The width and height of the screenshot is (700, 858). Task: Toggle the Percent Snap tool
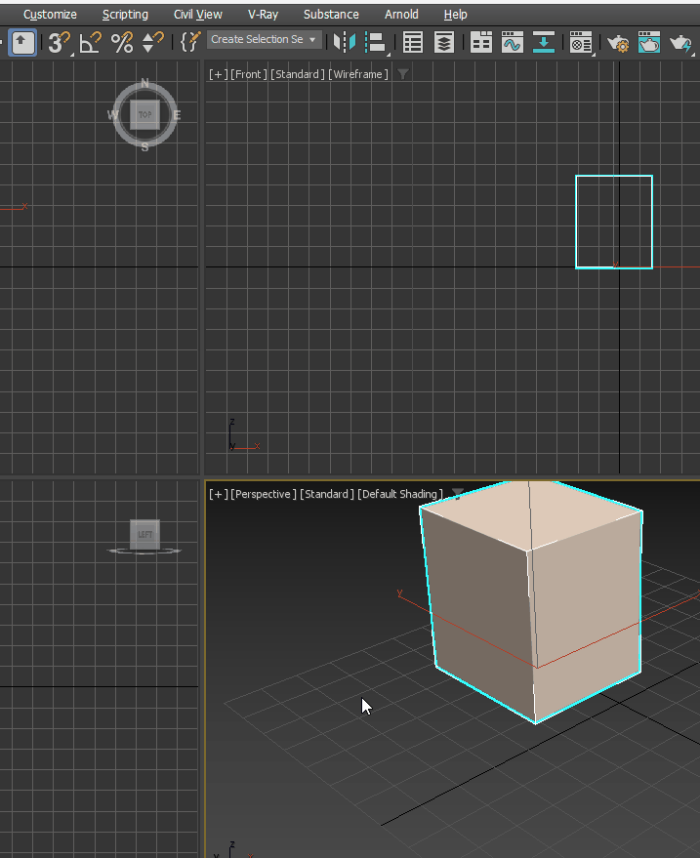point(121,43)
